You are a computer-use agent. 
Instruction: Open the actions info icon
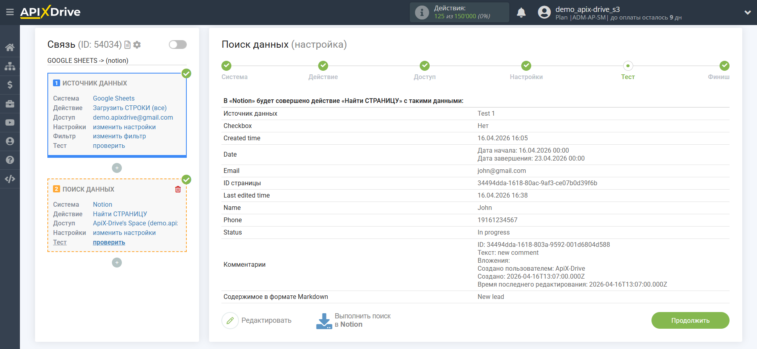[x=422, y=12]
